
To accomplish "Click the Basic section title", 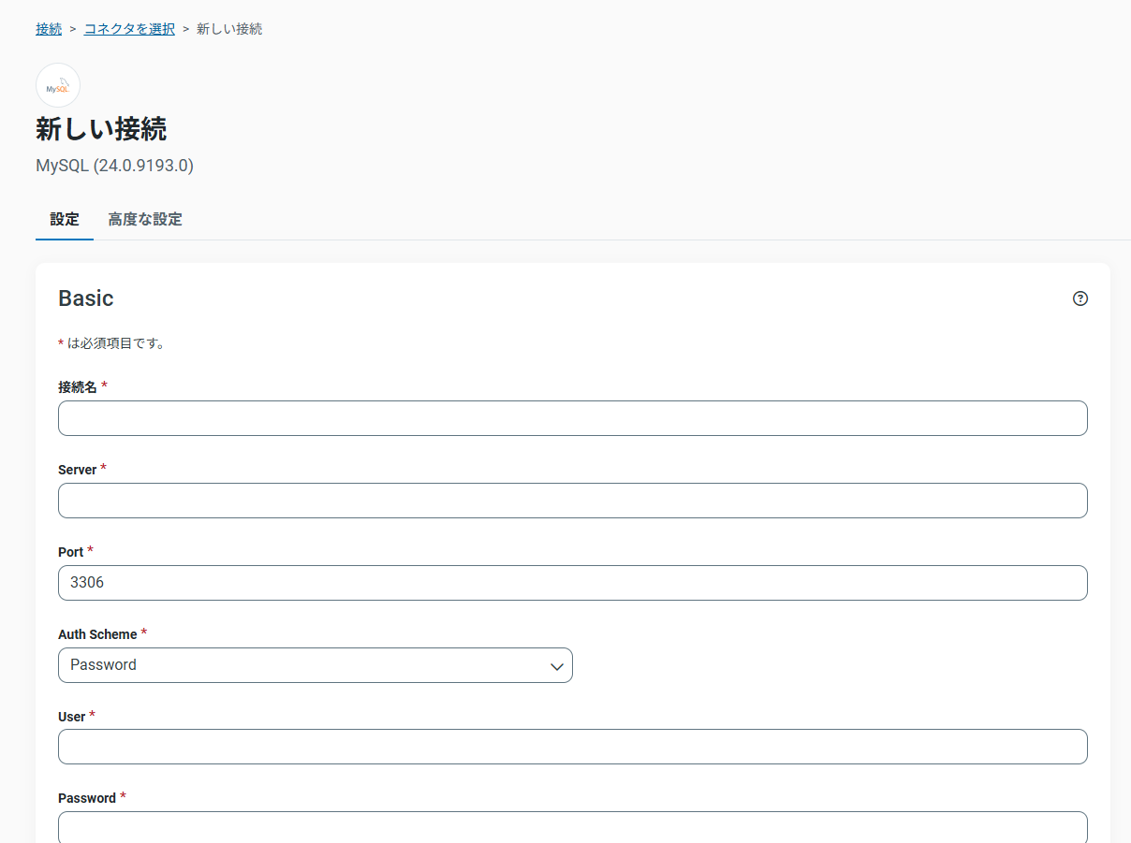I will point(86,298).
